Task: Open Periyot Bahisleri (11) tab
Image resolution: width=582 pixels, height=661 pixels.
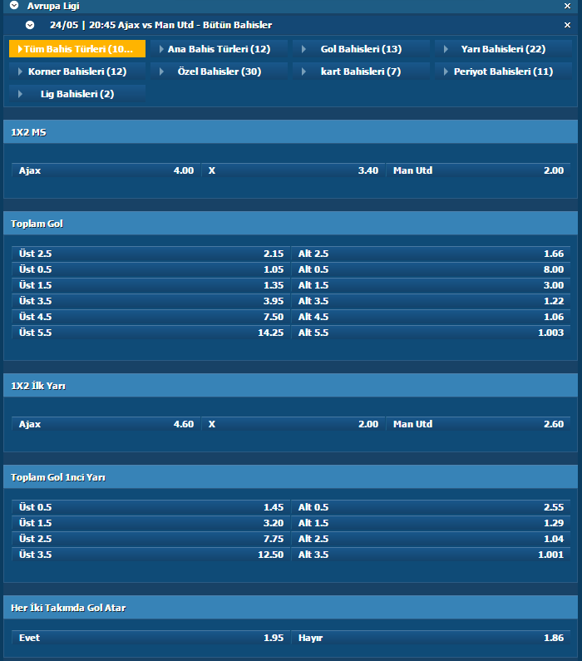Action: [x=503, y=72]
